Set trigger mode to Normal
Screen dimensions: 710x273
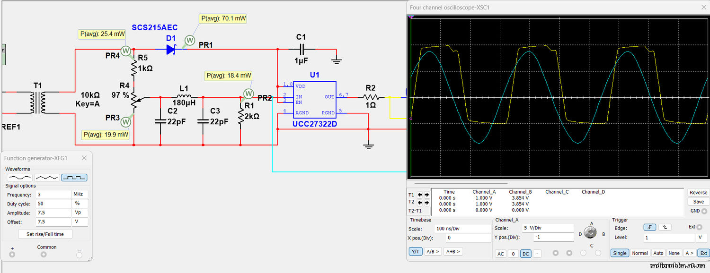(640, 253)
